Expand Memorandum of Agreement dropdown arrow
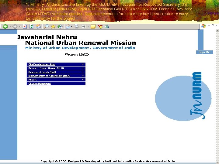Image resolution: width=219 pixels, height=164 pixels. [83, 76]
